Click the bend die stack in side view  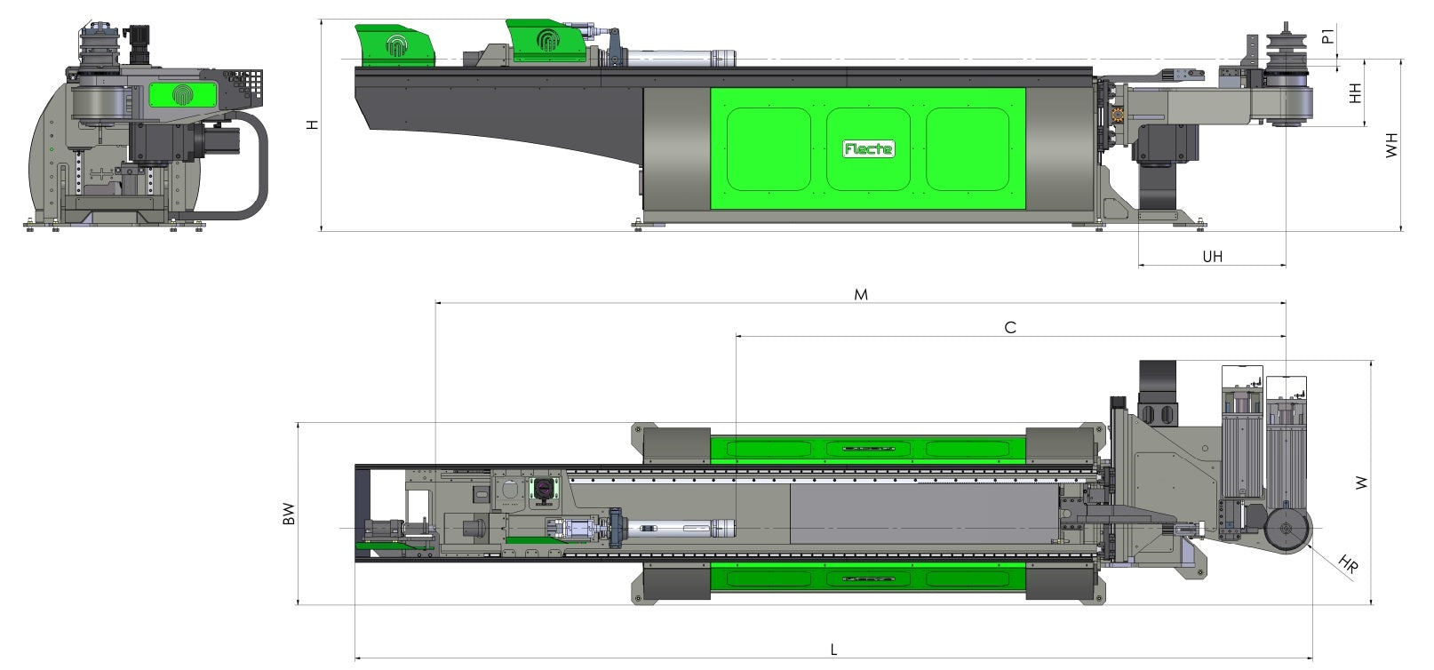point(1283,52)
